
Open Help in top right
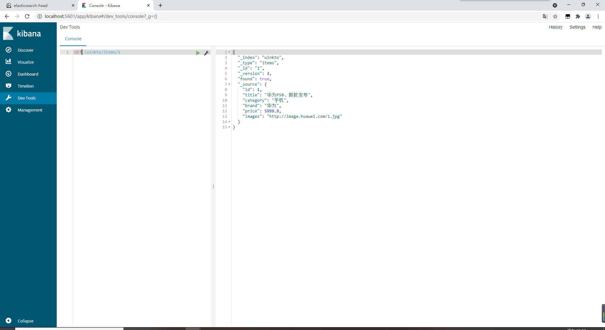pos(597,27)
